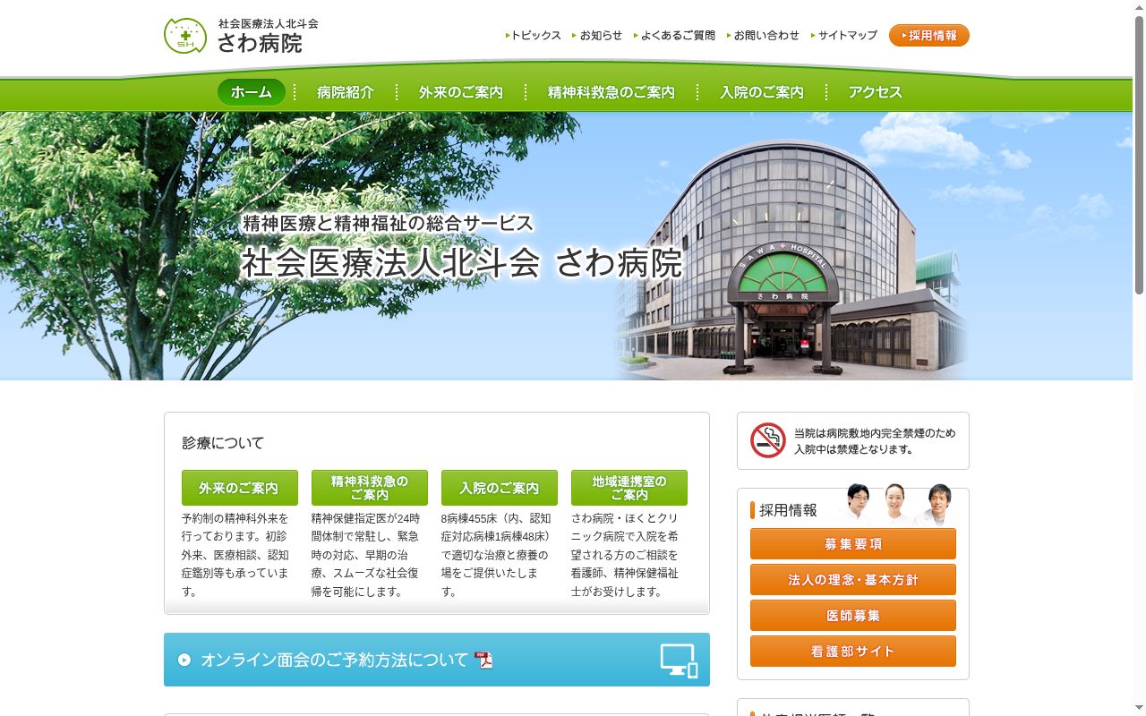
Task: Open the サイトマップ link
Action: click(844, 36)
